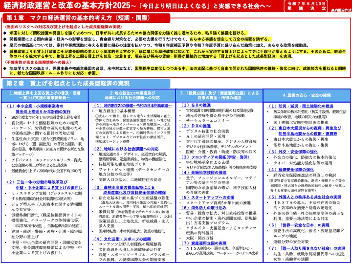The image size is (352, 264).
Task: Click bullet '国土強靱化実施中期計画の推進'
Action: tap(301, 123)
